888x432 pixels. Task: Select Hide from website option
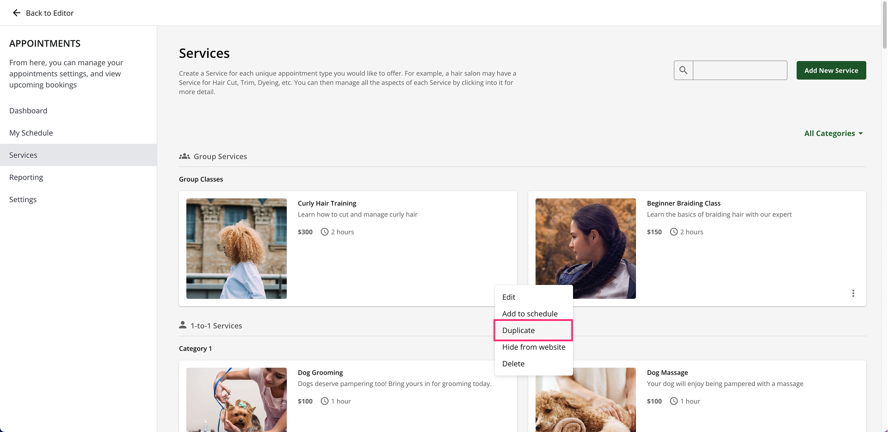pos(533,347)
